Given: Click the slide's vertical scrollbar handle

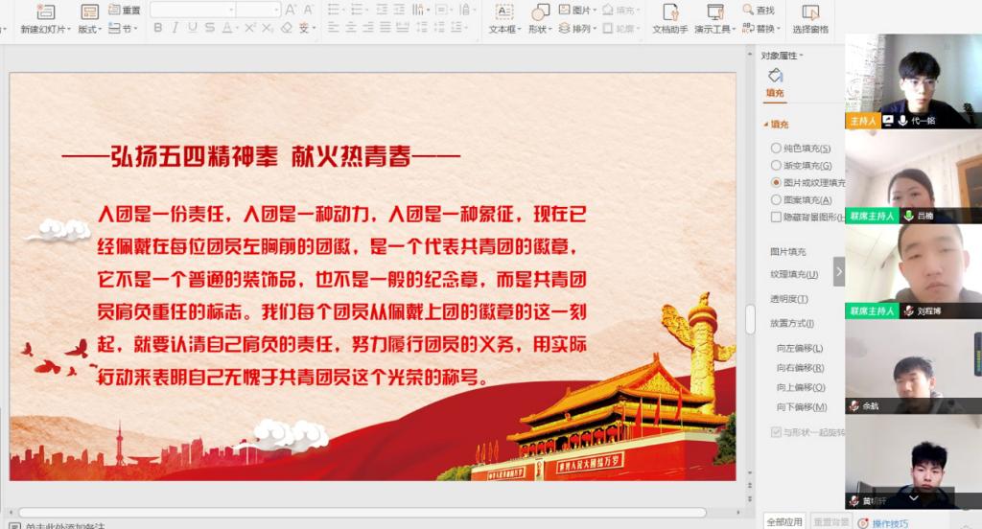Looking at the screenshot, I should coord(750,319).
